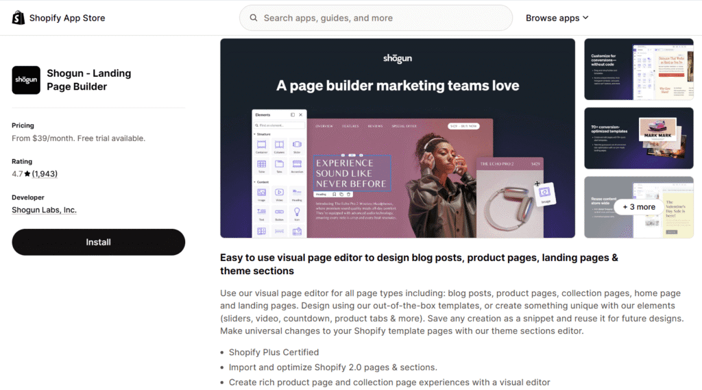Image resolution: width=702 pixels, height=390 pixels.
Task: Show the + 3 more screenshots
Action: [639, 207]
